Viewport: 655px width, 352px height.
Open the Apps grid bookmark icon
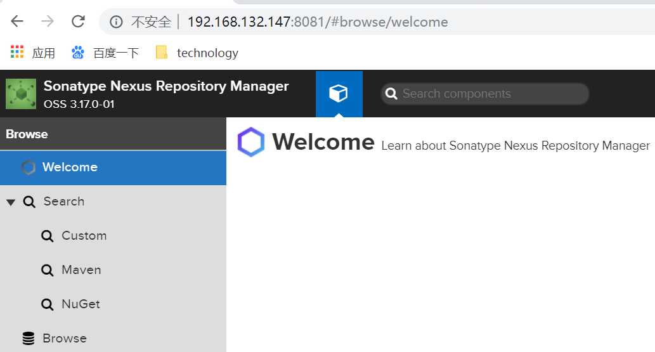[17, 52]
